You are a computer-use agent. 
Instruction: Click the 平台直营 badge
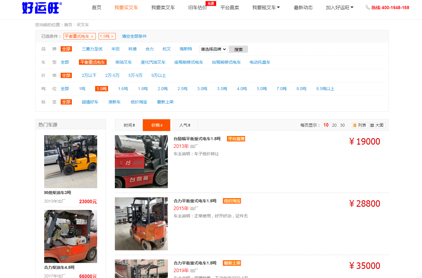point(236,139)
